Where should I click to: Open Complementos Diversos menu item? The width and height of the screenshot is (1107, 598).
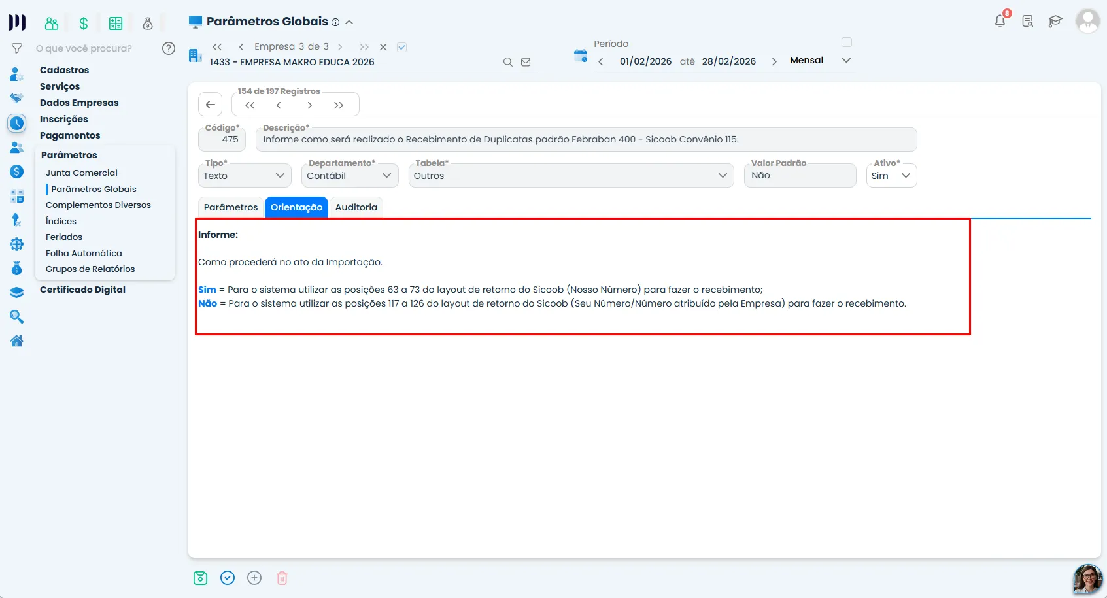pyautogui.click(x=98, y=205)
